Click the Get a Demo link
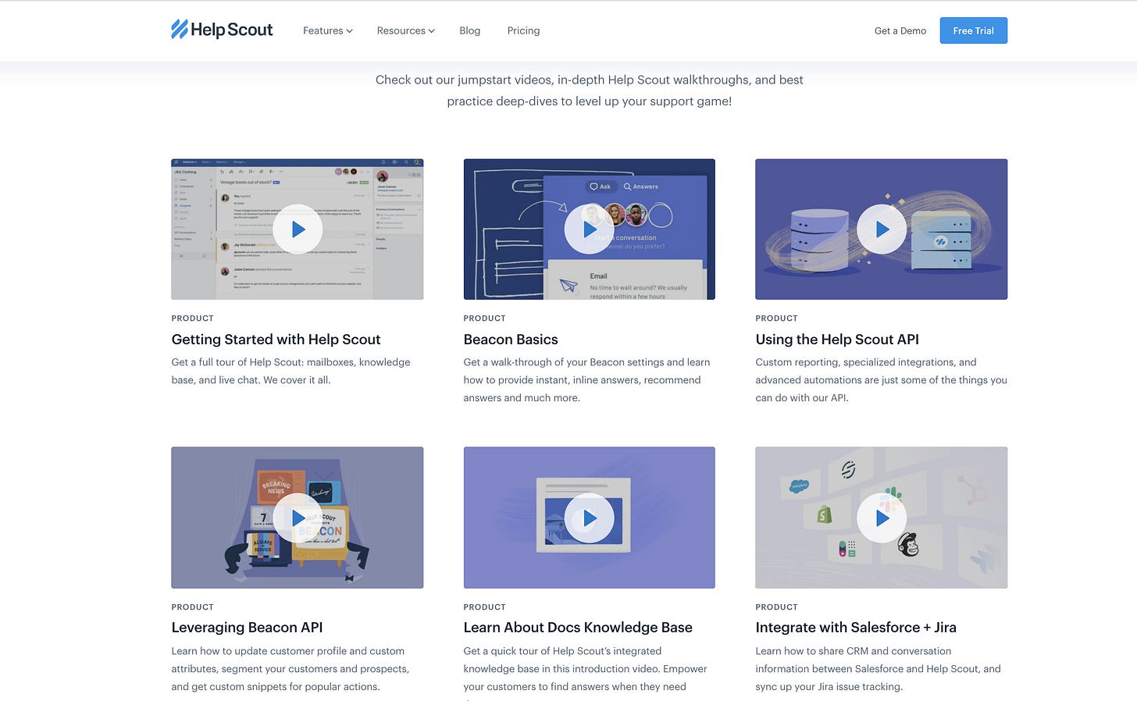 [900, 30]
